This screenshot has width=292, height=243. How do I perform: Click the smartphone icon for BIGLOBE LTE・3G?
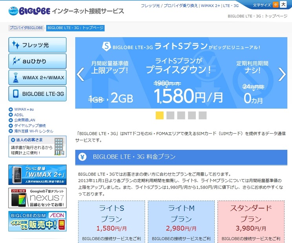point(16,94)
